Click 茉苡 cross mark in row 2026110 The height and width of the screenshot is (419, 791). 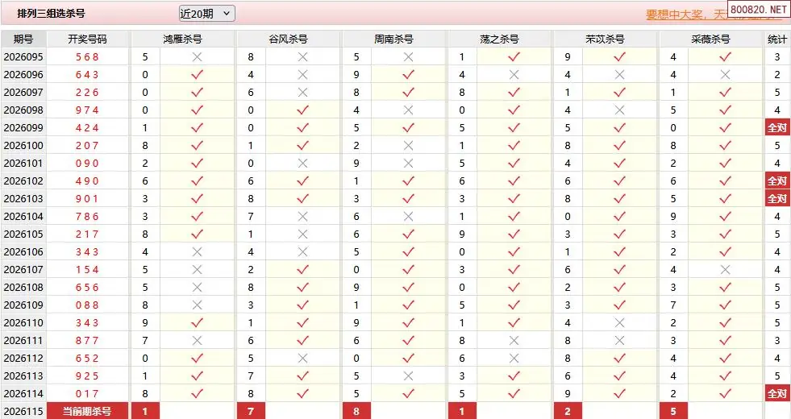(x=619, y=322)
